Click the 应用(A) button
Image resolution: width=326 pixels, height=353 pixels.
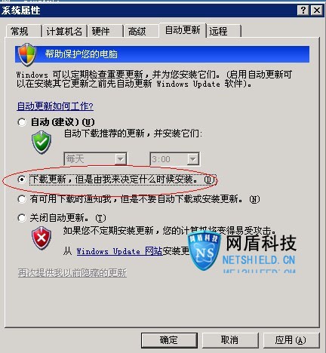[x=291, y=340]
